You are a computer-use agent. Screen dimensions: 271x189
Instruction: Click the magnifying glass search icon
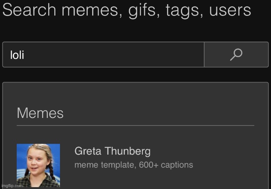coord(236,54)
